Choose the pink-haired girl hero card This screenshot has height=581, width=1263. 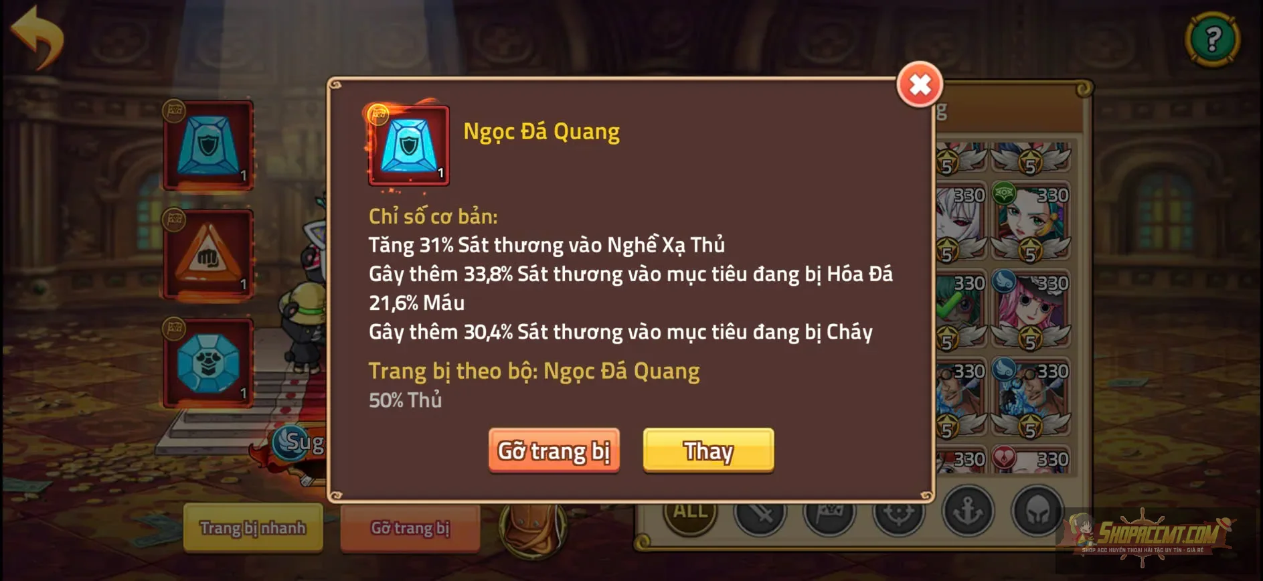point(1031,309)
